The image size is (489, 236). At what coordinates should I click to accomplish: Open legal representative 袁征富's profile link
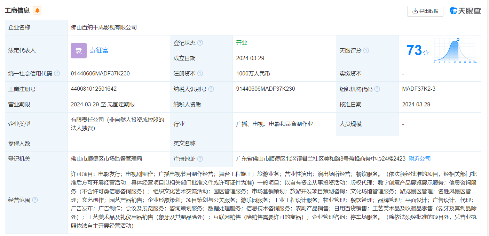[99, 50]
